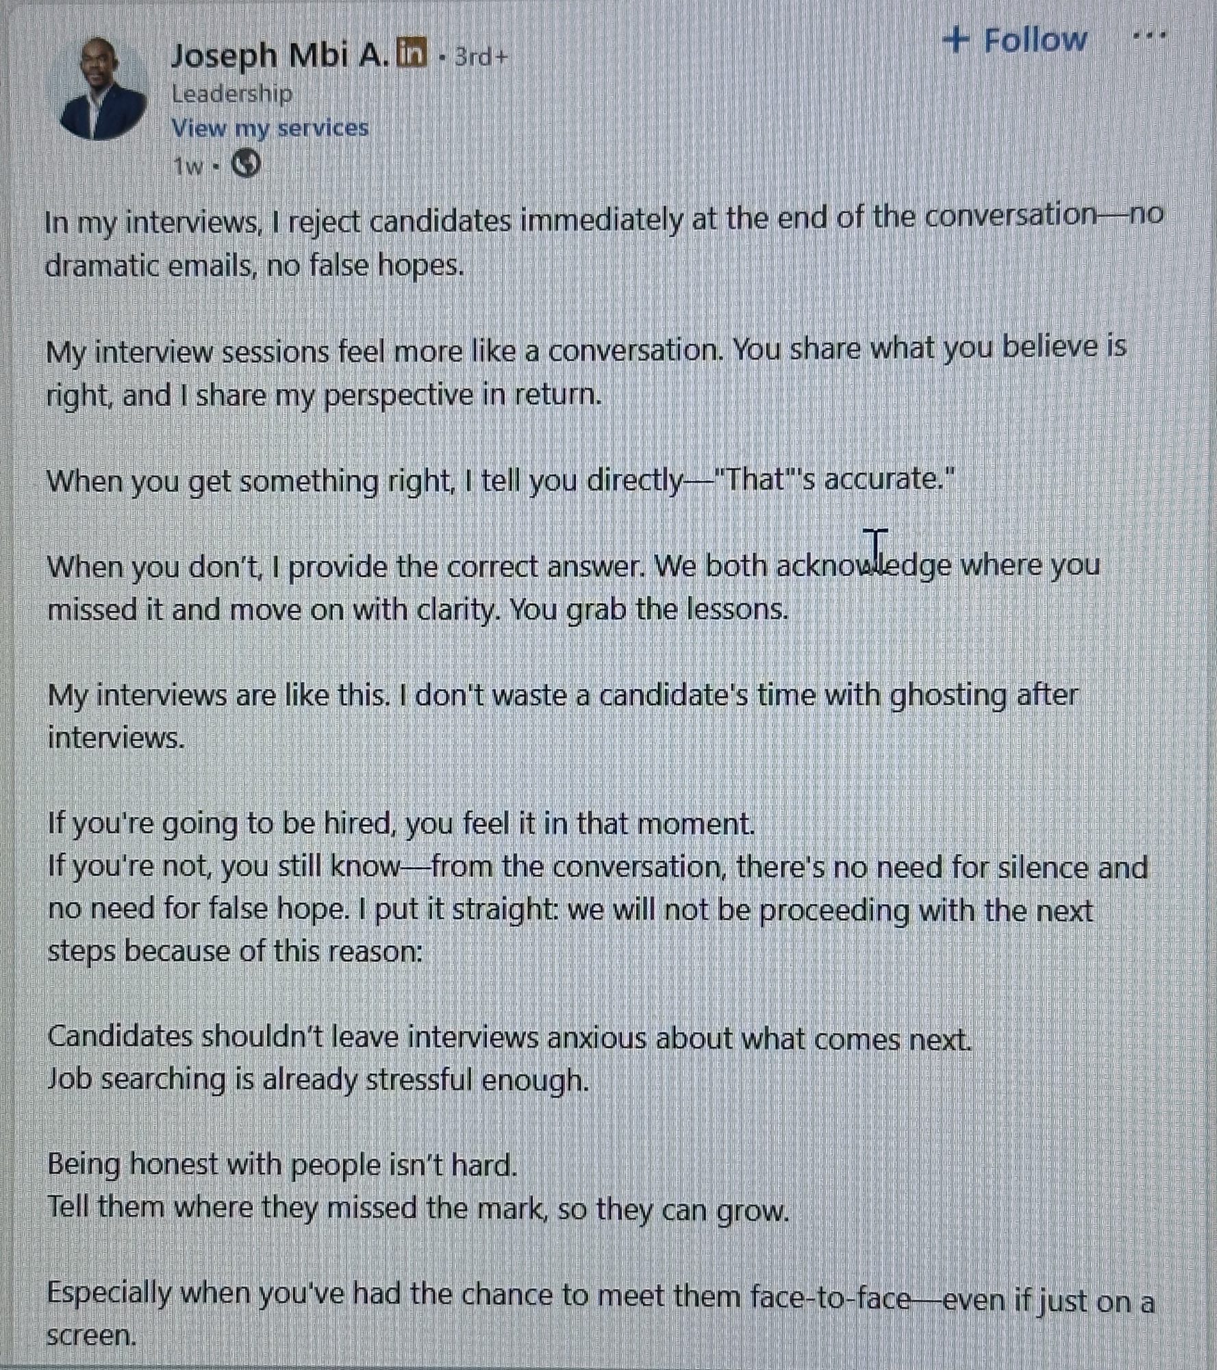The height and width of the screenshot is (1370, 1217).
Task: Click the LinkedIn Premium badge icon
Action: [412, 53]
